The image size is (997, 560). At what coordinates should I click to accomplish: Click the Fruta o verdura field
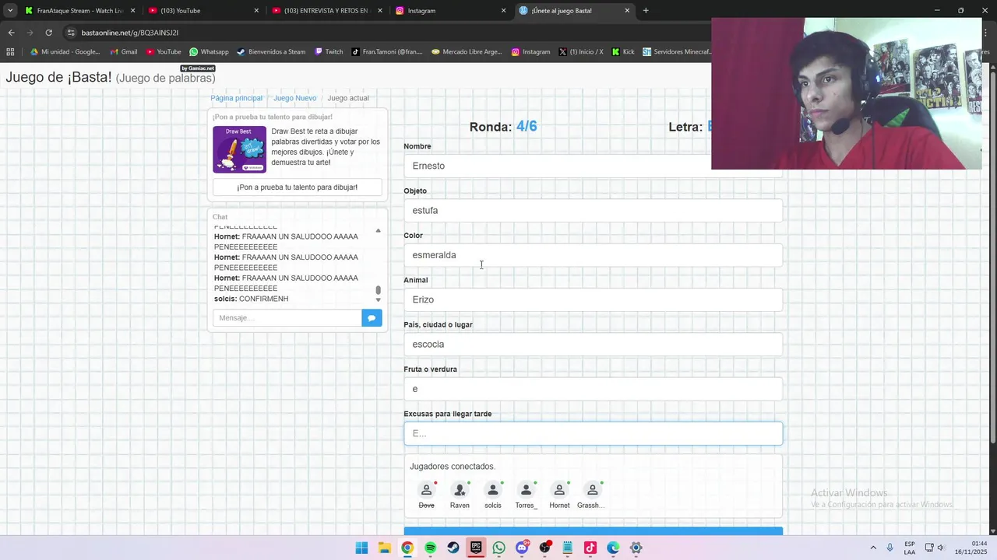(x=593, y=389)
